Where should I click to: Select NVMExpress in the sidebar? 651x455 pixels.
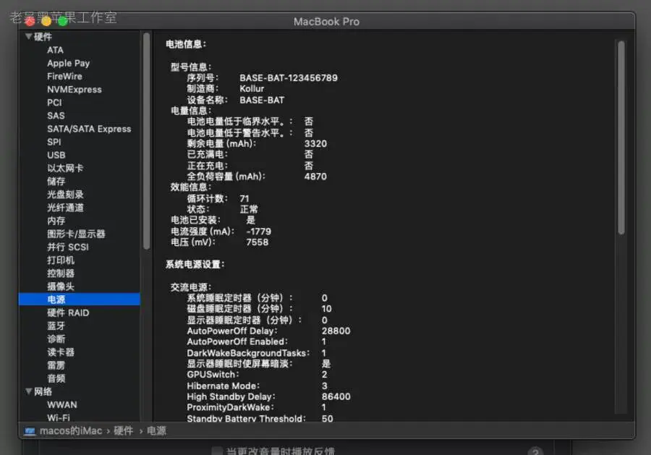[75, 89]
